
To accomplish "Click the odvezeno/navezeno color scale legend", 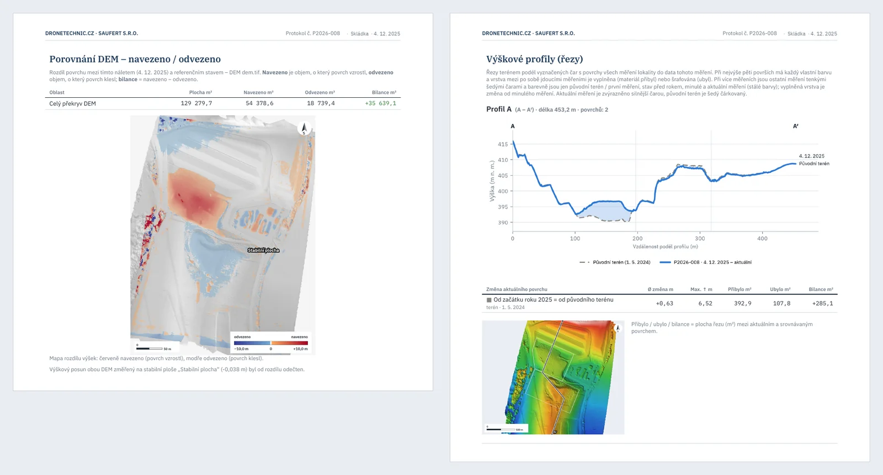I will 270,342.
